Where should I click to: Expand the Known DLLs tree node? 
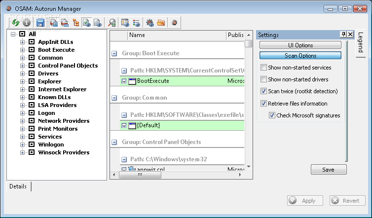tap(22, 97)
